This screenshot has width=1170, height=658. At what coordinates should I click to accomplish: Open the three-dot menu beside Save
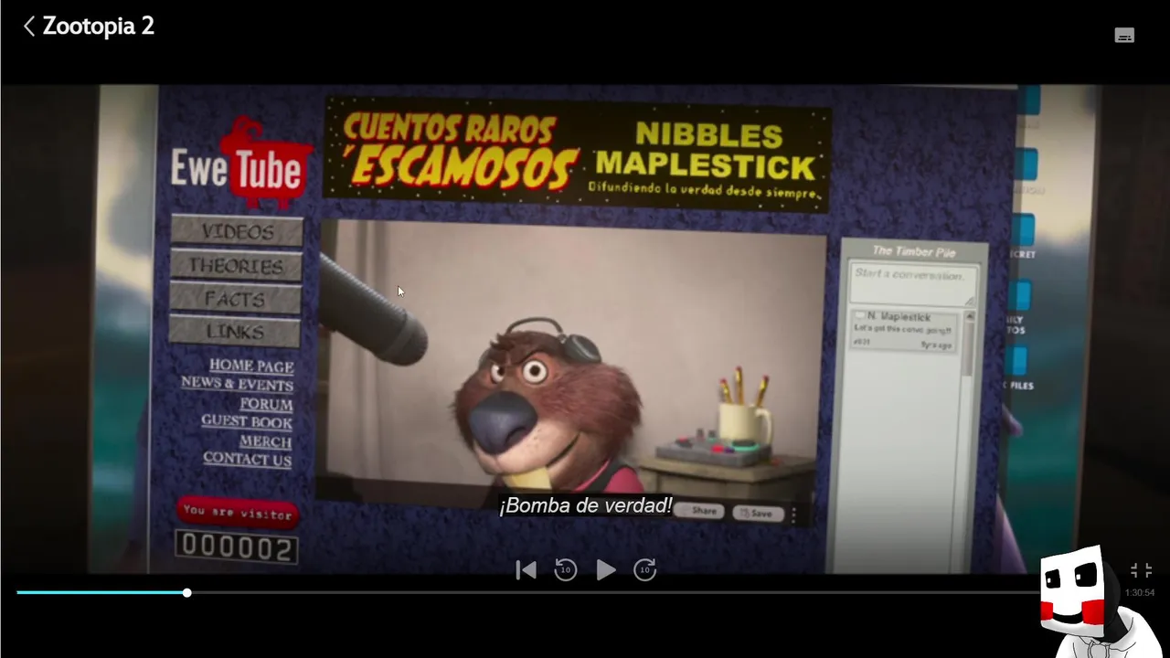click(x=794, y=515)
